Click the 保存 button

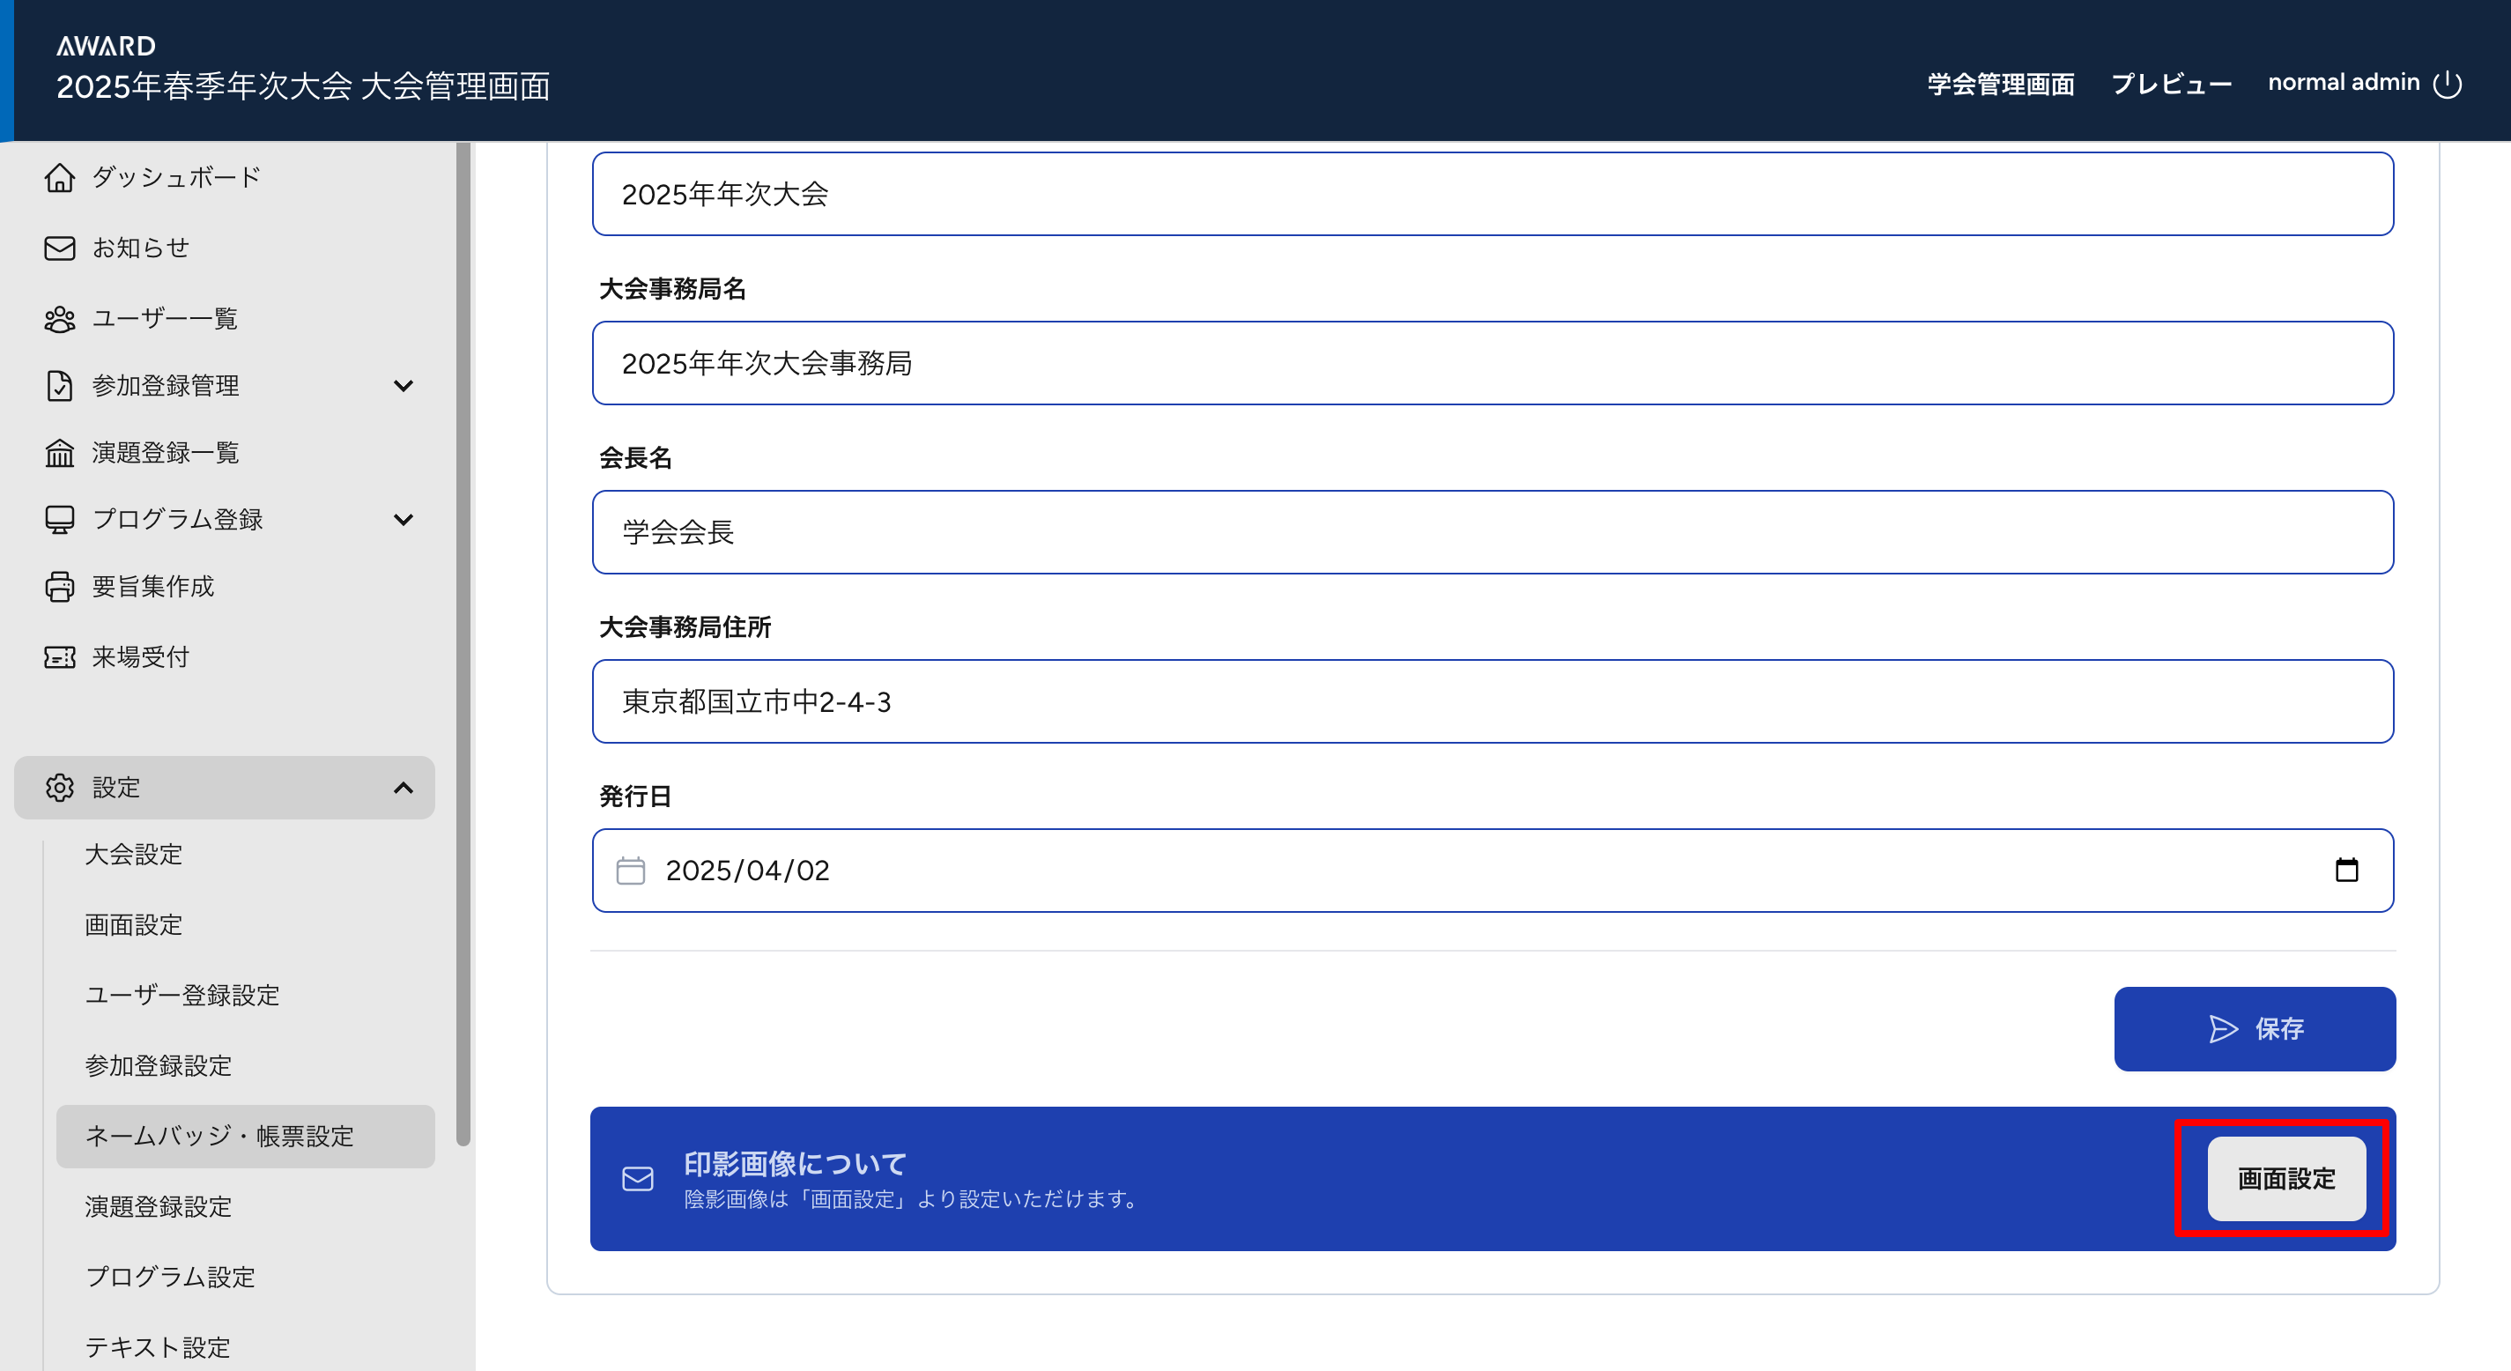tap(2254, 1029)
